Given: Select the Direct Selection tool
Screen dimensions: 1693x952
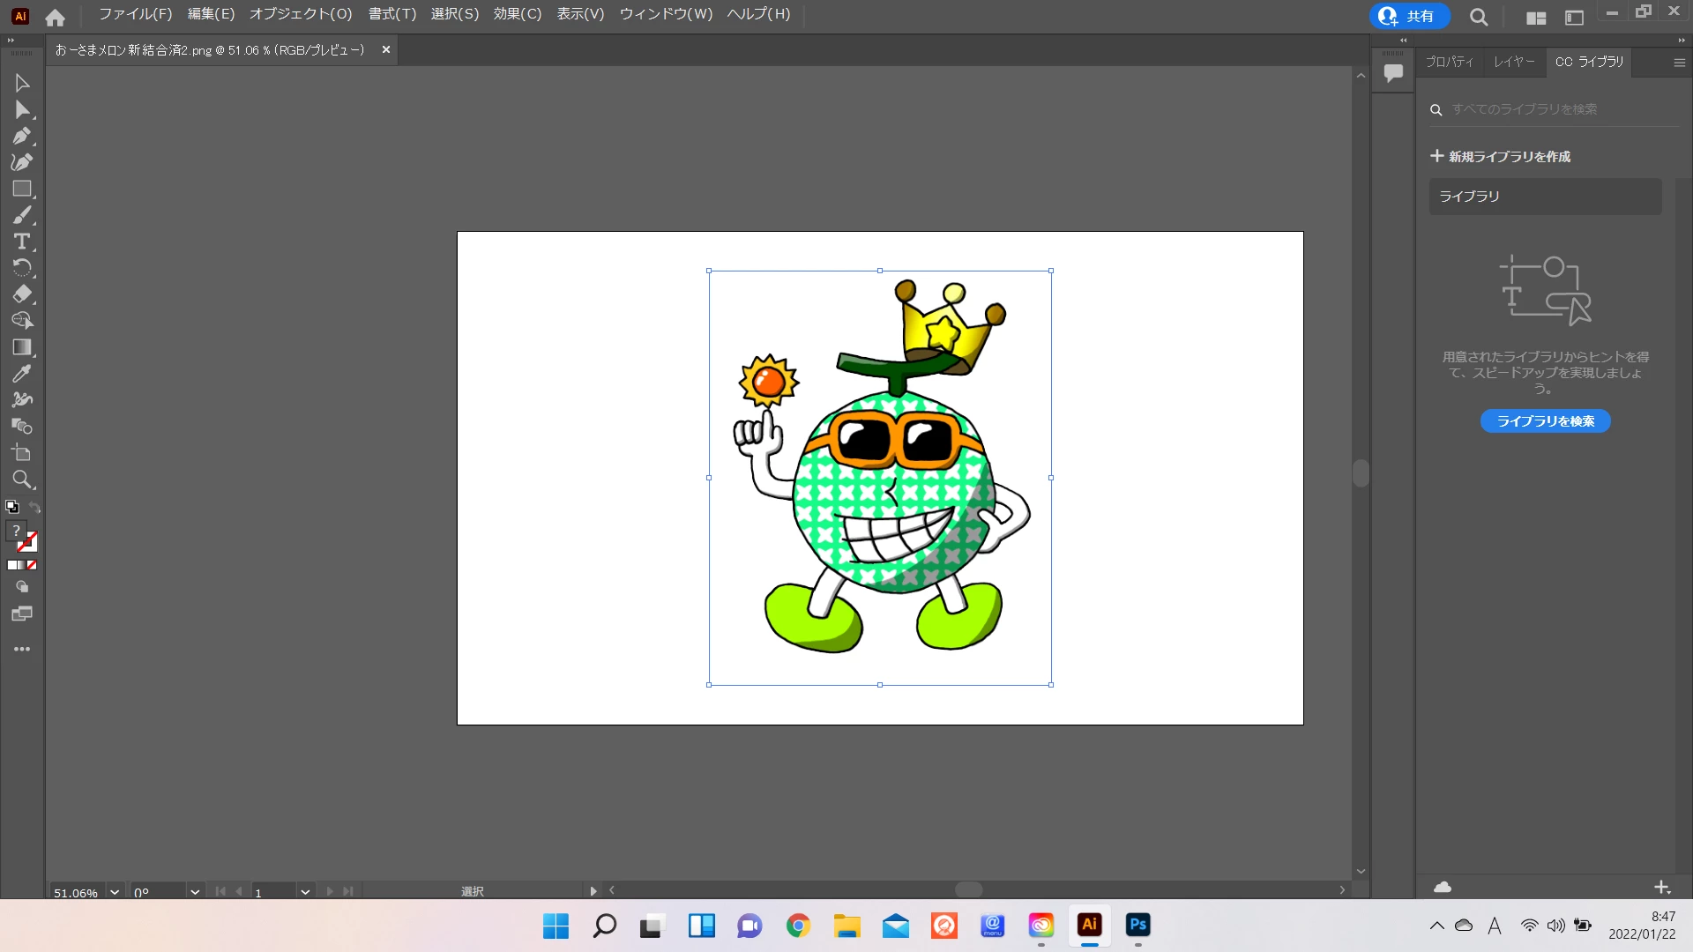Looking at the screenshot, I should (x=22, y=110).
